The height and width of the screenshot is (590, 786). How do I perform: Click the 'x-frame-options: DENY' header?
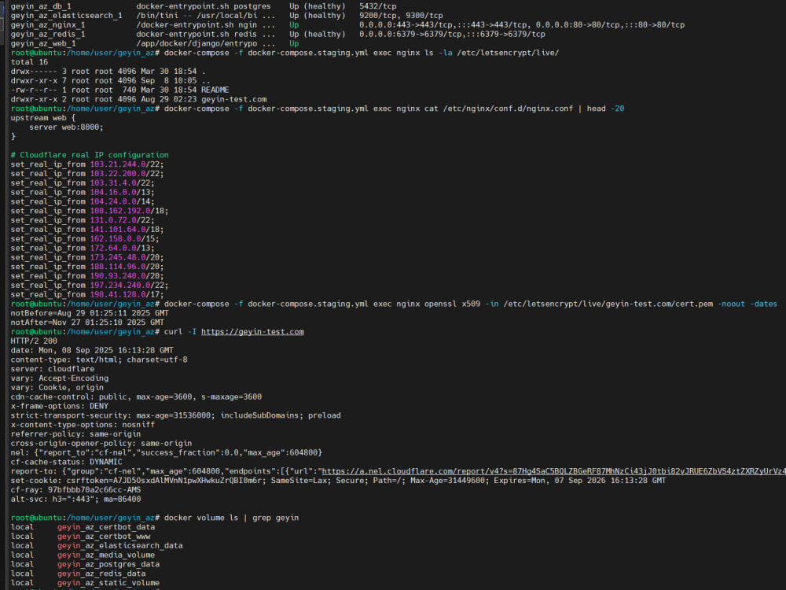click(59, 406)
